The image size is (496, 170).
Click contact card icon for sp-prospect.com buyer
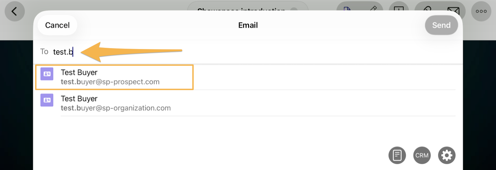pyautogui.click(x=47, y=74)
